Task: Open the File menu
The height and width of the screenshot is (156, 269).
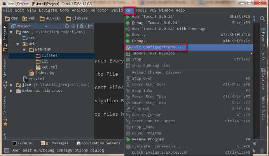Action: 7,10
